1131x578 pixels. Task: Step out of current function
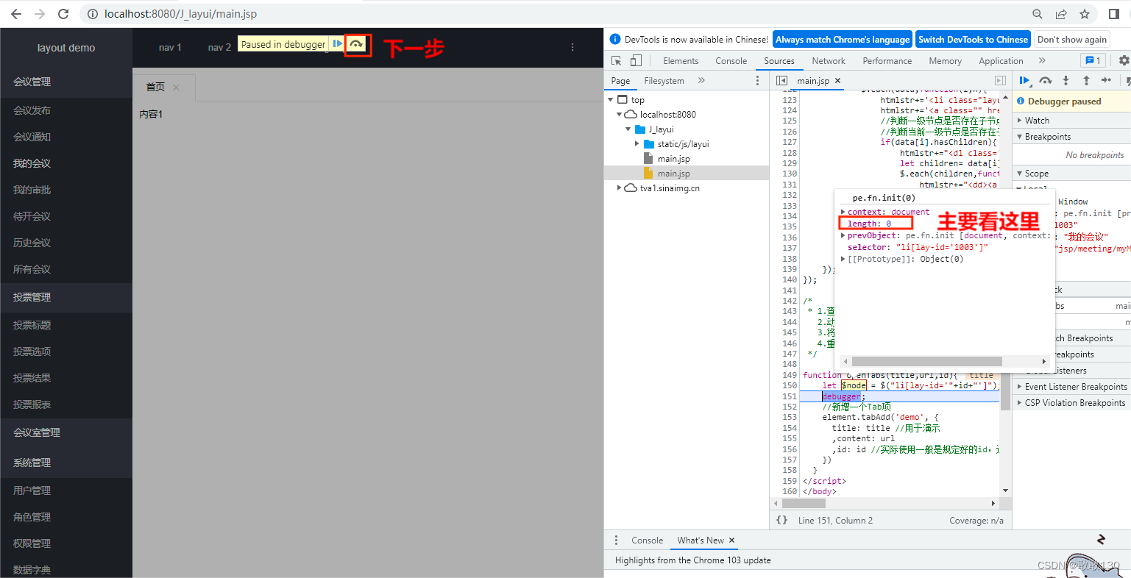click(1086, 80)
